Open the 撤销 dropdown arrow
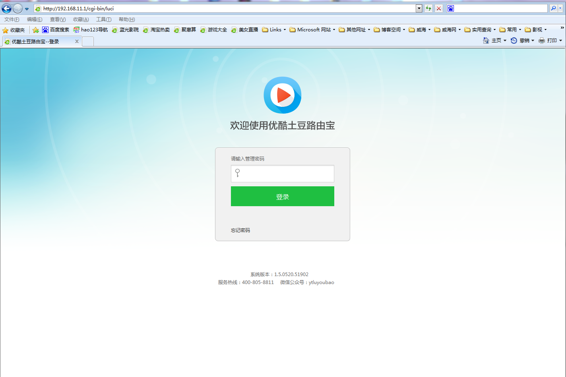 point(533,41)
